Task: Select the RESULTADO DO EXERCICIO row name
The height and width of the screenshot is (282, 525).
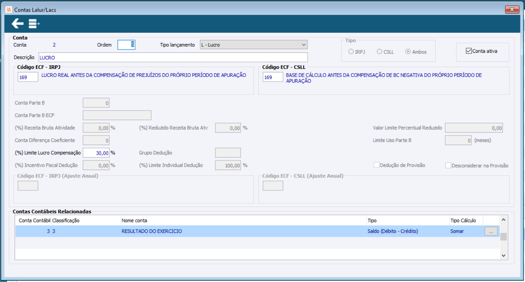Action: point(152,231)
